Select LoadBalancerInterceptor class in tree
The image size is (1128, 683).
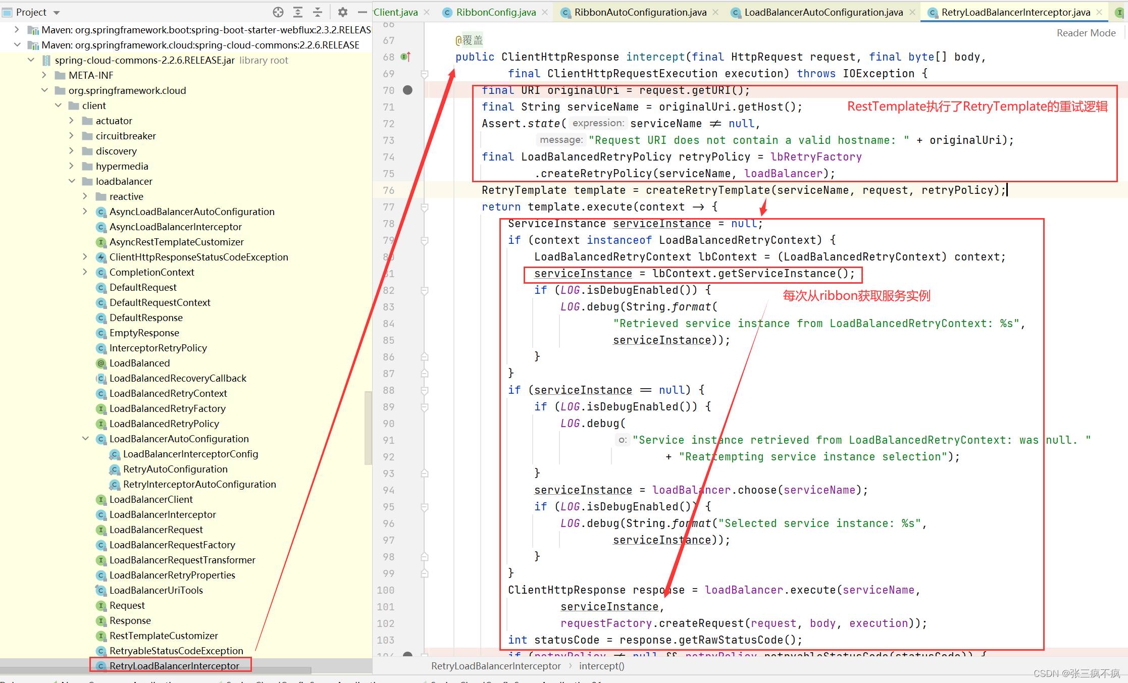[x=163, y=514]
